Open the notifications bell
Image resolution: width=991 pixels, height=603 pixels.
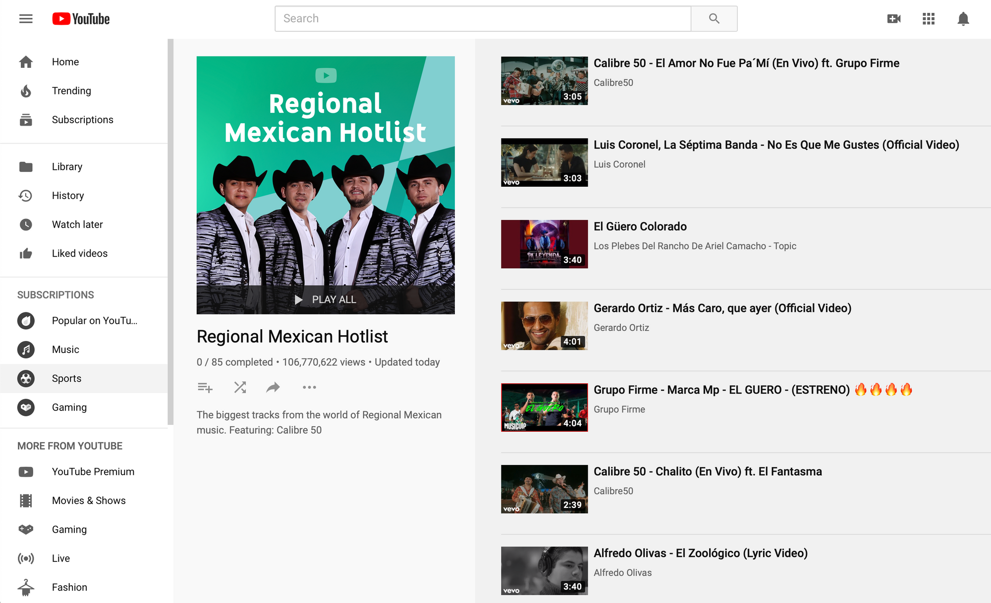[963, 19]
